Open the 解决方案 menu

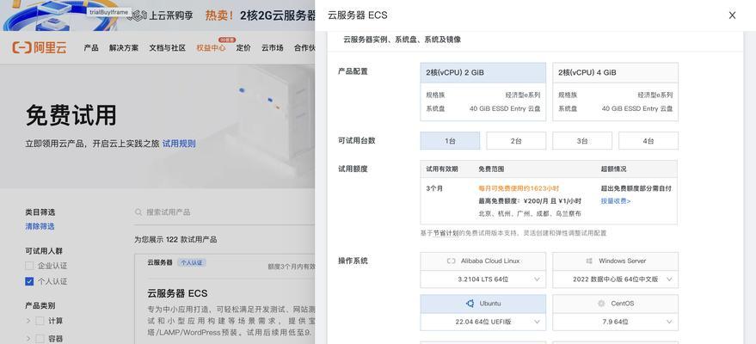click(124, 47)
